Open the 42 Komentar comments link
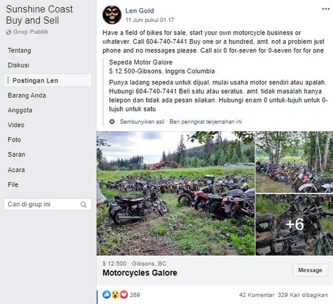Viewport: 333px width, 304px height. (256, 295)
